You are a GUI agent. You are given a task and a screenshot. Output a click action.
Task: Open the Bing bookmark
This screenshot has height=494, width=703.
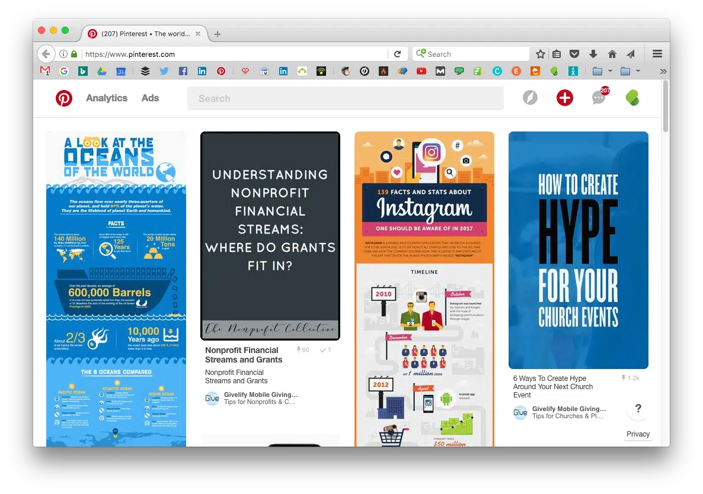tap(82, 70)
